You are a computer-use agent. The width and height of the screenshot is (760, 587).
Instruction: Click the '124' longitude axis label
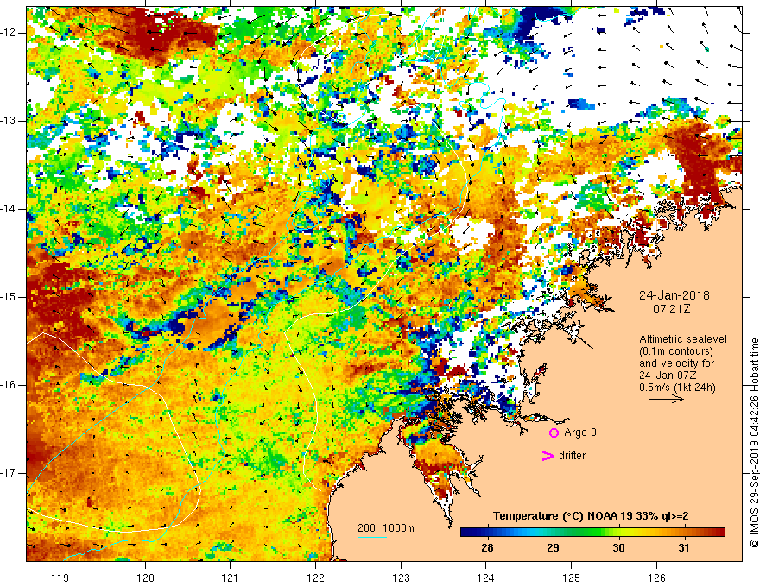486,578
